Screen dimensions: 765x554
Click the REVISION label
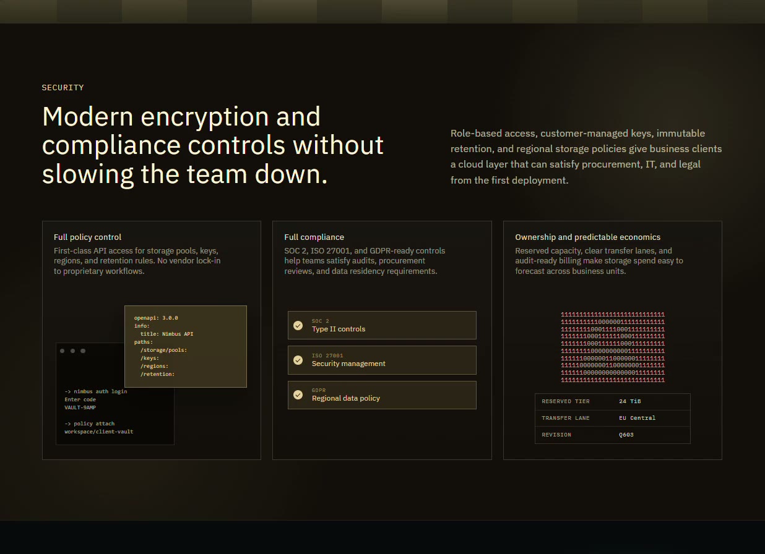[556, 435]
